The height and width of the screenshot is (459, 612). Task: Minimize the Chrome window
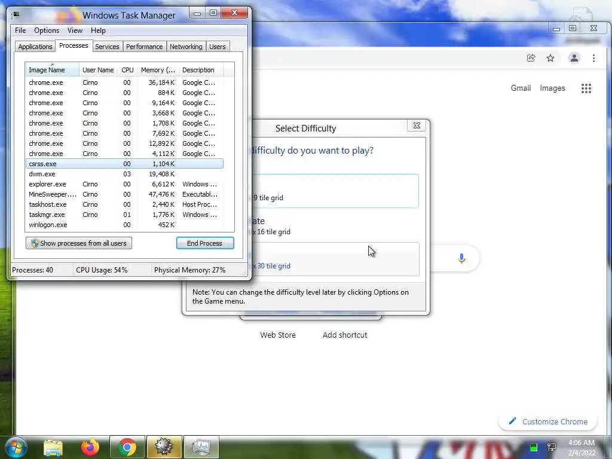tap(556, 29)
